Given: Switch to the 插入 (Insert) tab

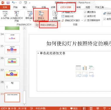Looking at the screenshot, I should click(x=25, y=7).
